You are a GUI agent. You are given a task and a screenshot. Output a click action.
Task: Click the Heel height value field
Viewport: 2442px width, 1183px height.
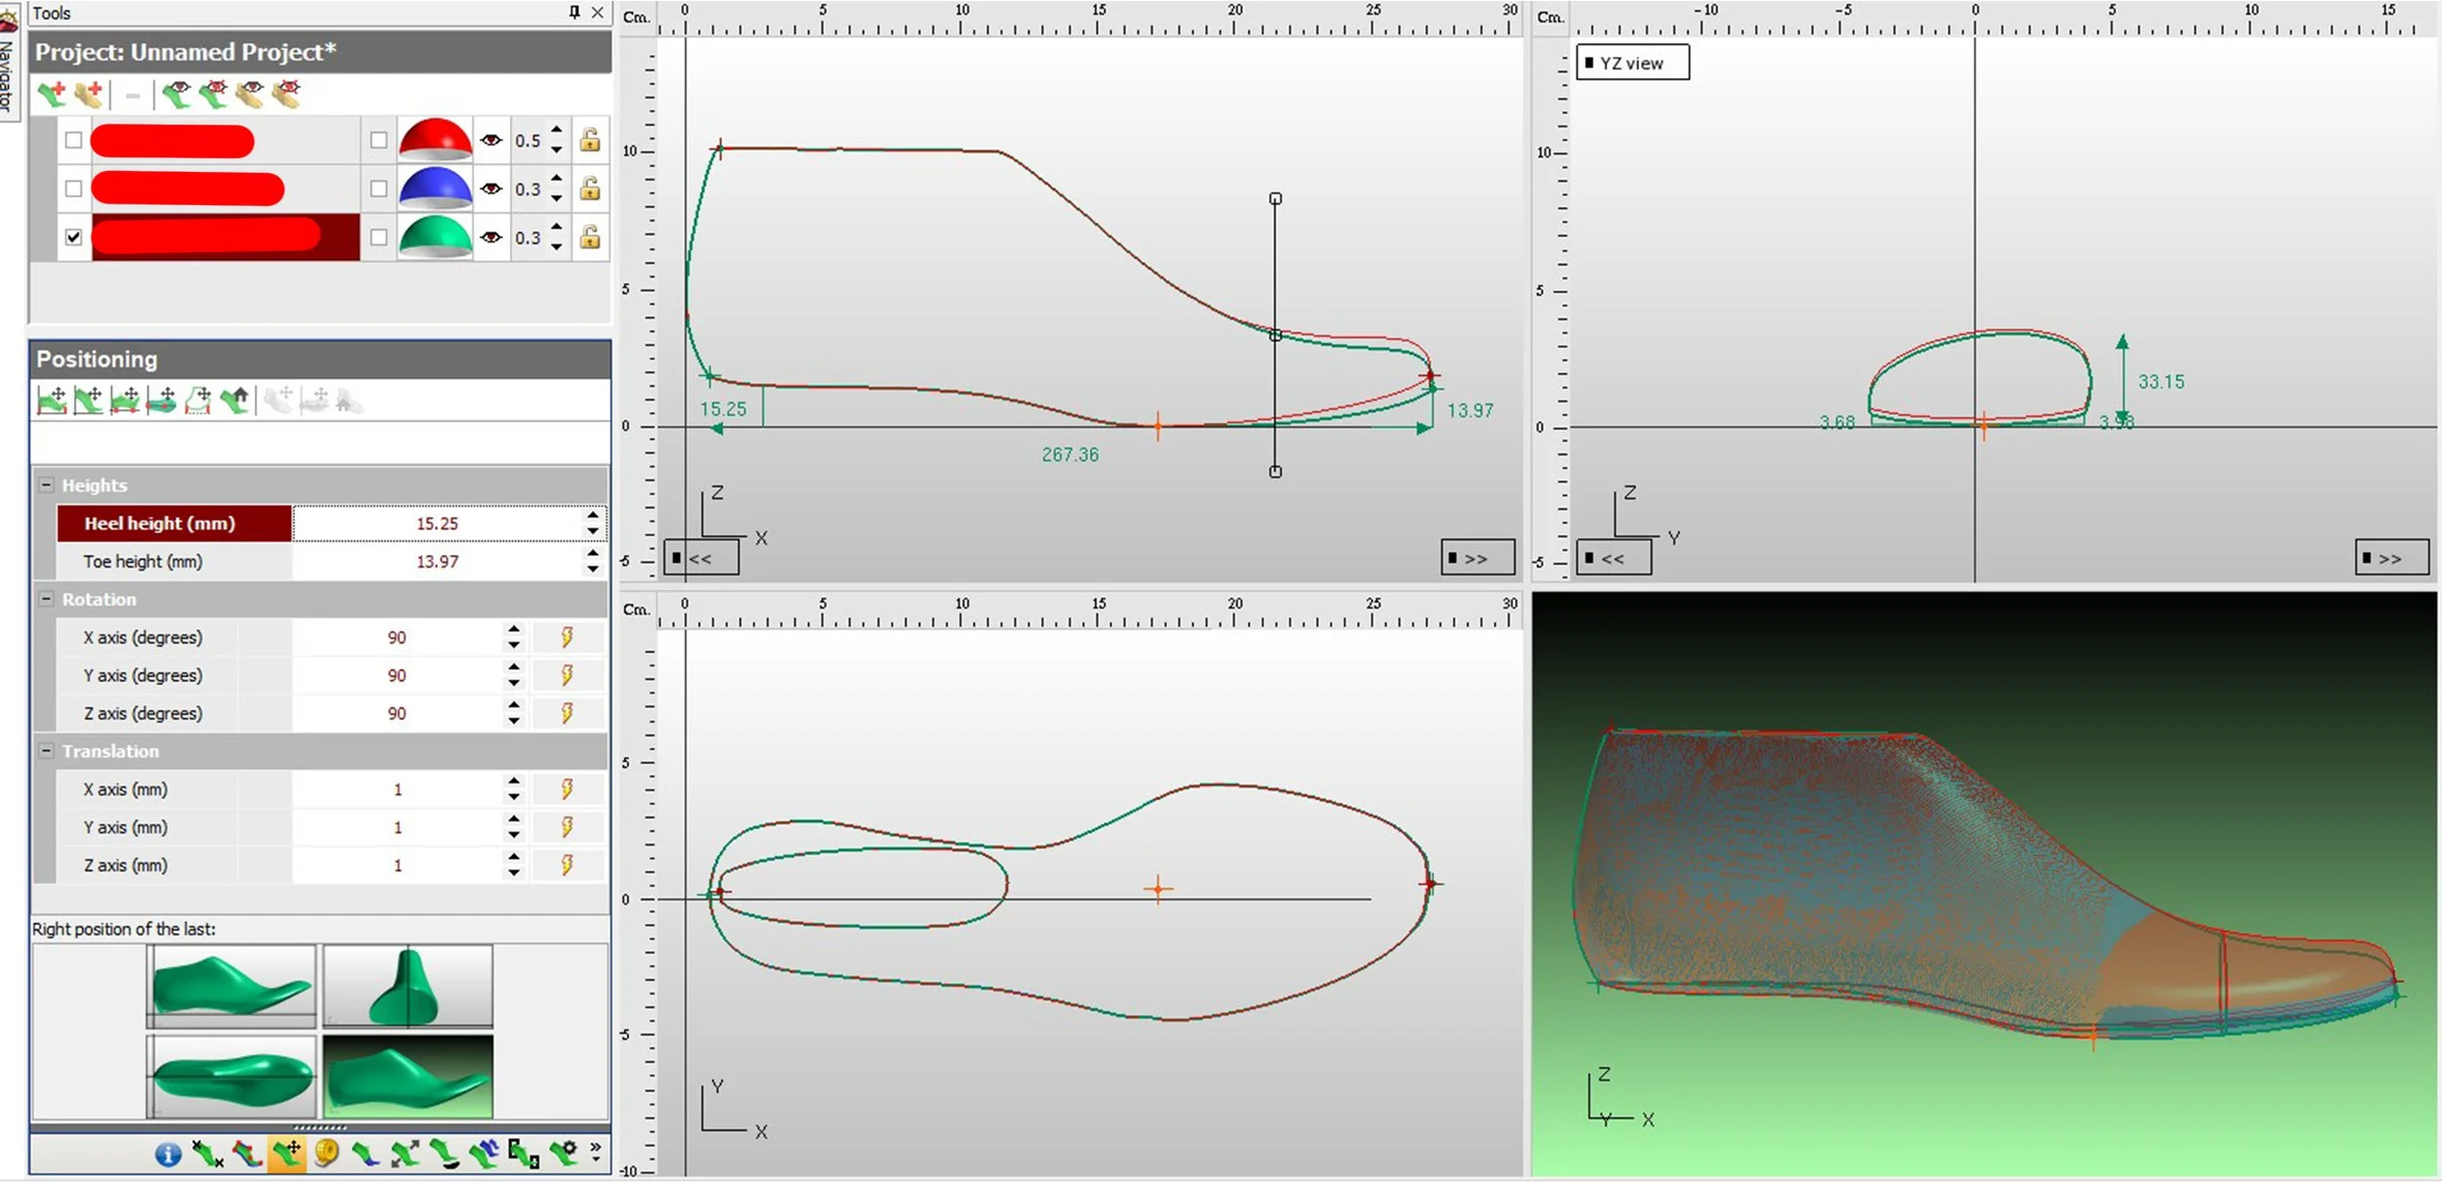point(437,524)
